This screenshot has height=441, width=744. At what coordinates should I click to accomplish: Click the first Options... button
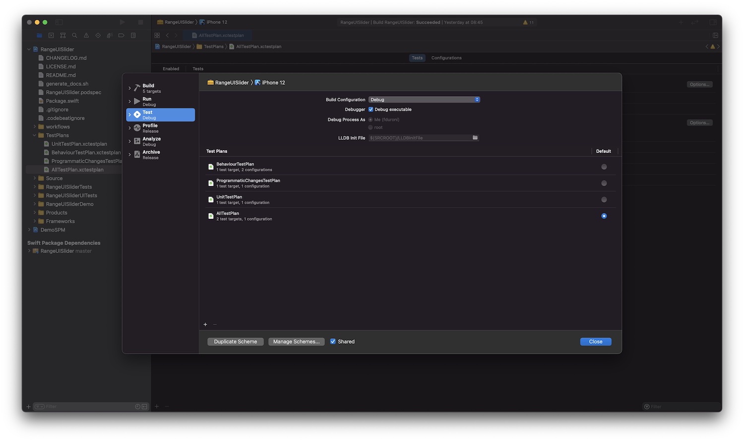click(700, 84)
